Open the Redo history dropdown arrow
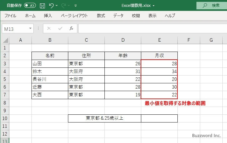 click(69, 6)
